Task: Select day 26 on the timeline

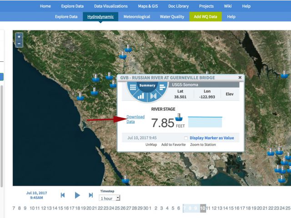Action: tap(123, 208)
